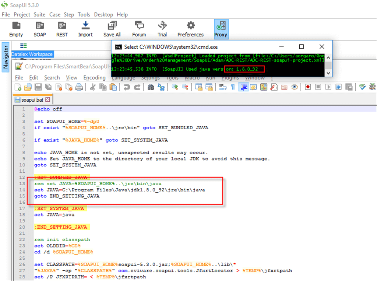Click the Redo arrow icon
Viewport: 377px width, 281px height.
pyautogui.click(x=137, y=87)
